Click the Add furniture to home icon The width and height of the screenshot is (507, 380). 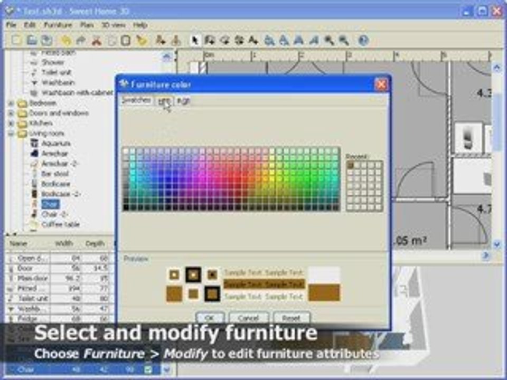(161, 41)
